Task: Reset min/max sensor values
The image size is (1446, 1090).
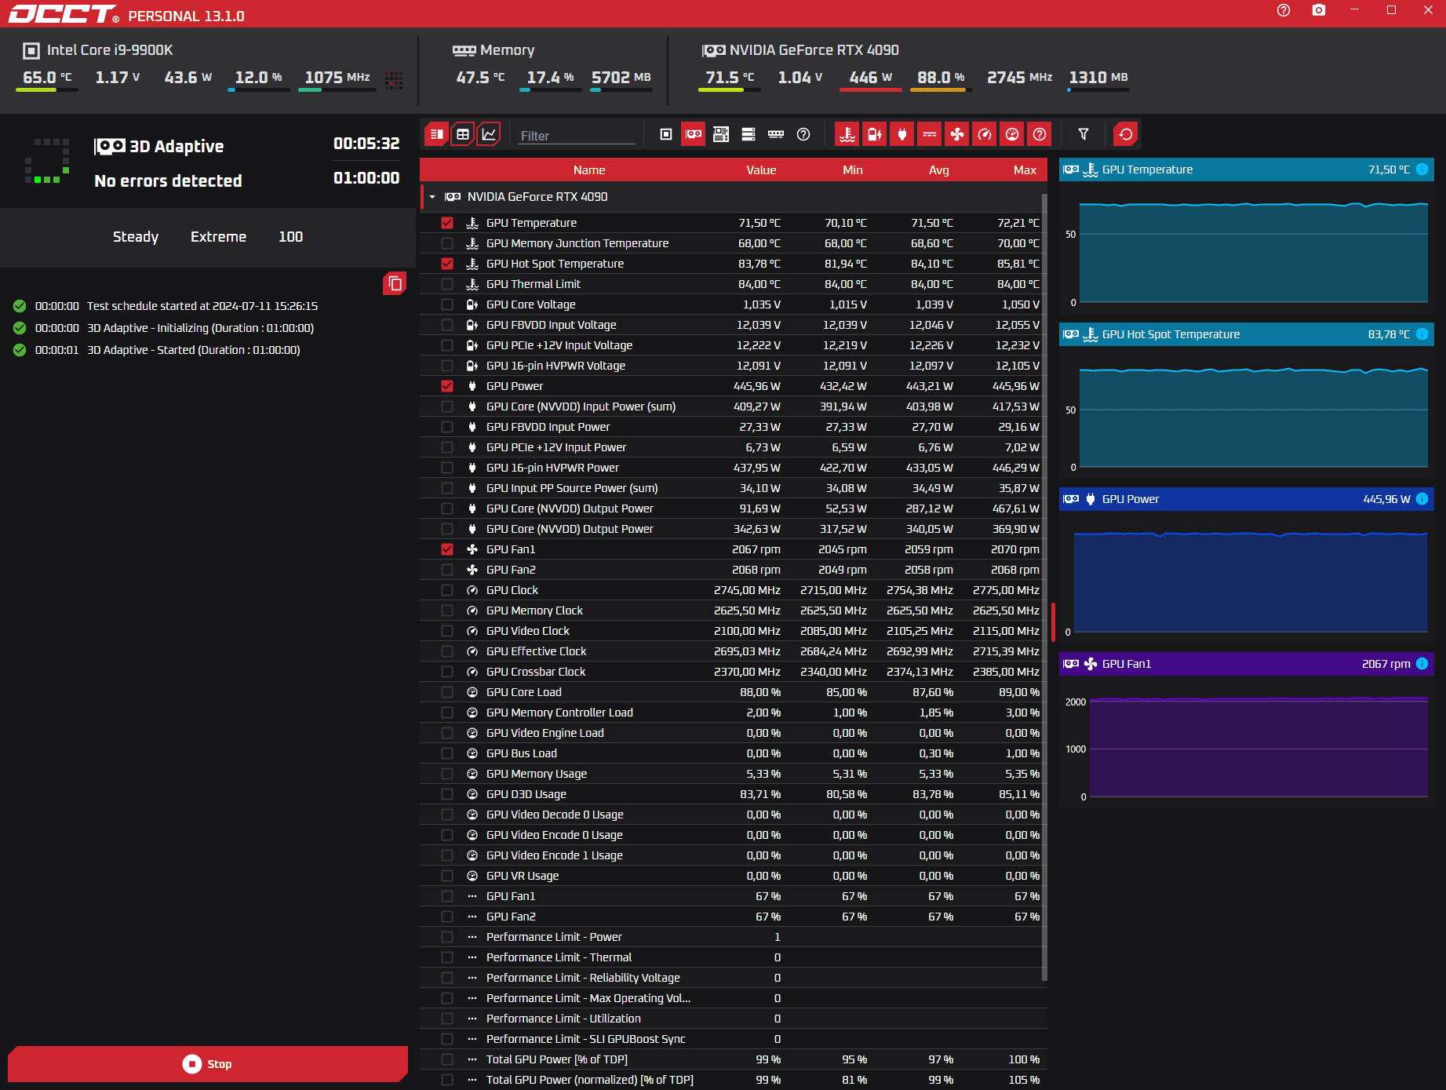Action: pos(1126,134)
